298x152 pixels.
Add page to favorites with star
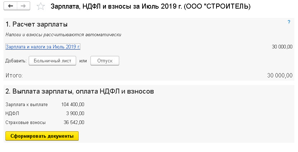click(x=41, y=6)
